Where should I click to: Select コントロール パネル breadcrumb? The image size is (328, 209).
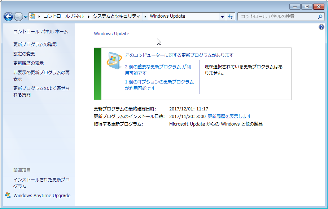pos(64,16)
